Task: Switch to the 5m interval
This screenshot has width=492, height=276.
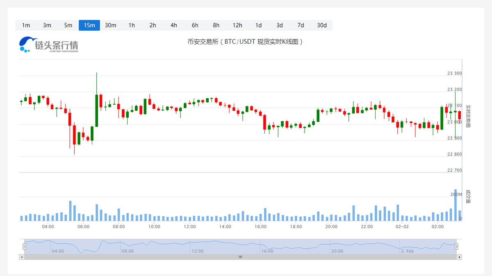Action: 68,25
